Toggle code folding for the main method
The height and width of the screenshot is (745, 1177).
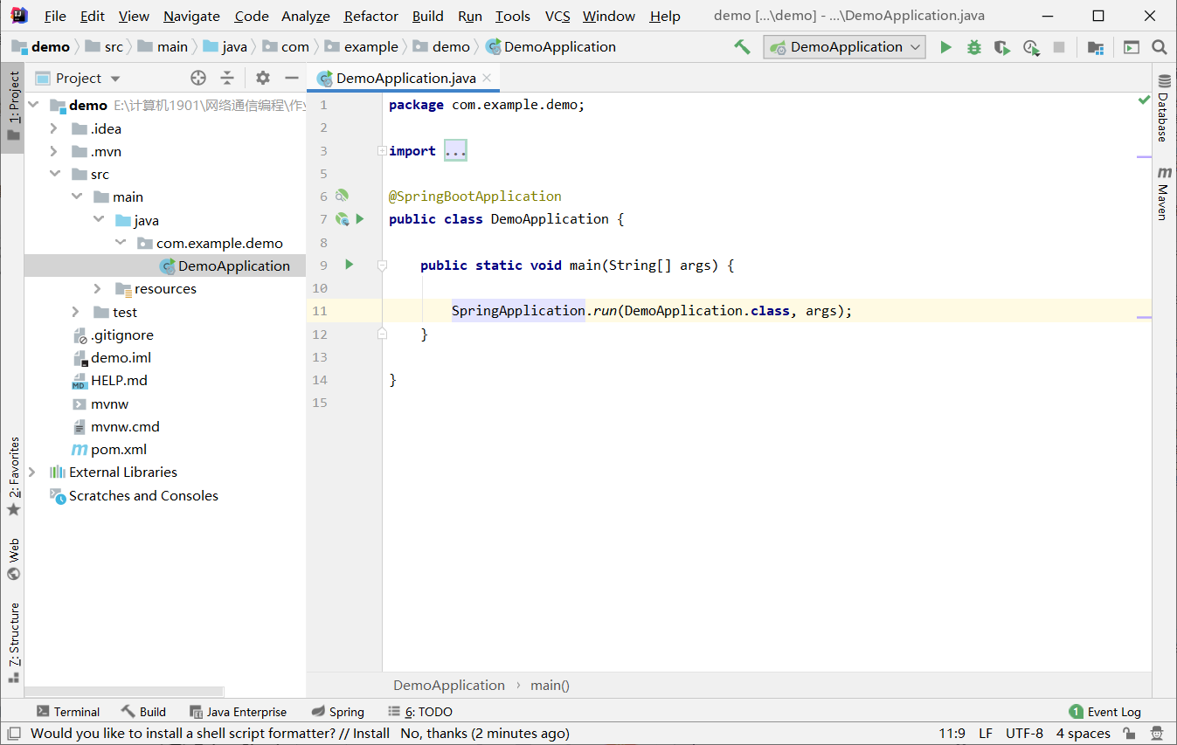pos(382,265)
